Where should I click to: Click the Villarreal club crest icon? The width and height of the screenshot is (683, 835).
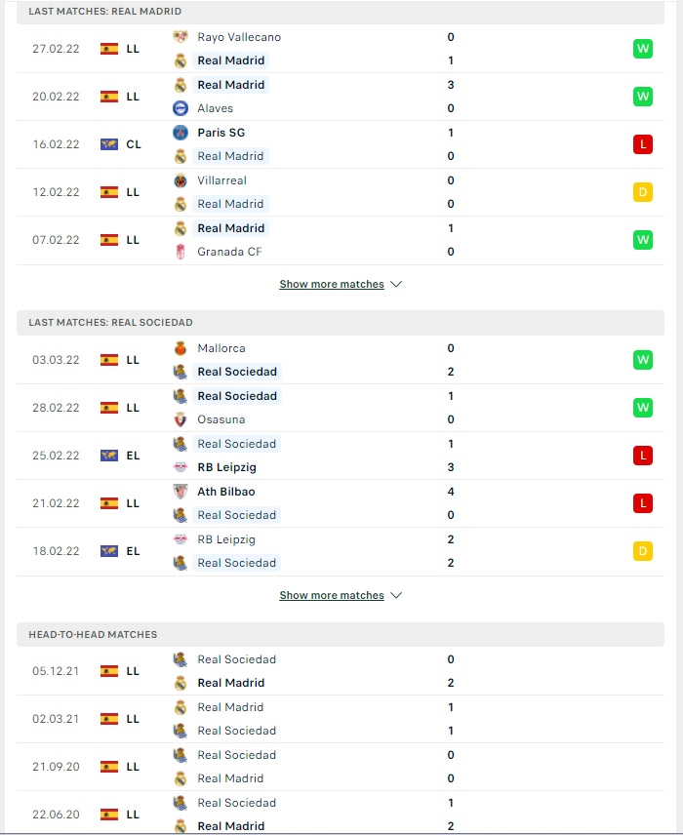click(181, 180)
